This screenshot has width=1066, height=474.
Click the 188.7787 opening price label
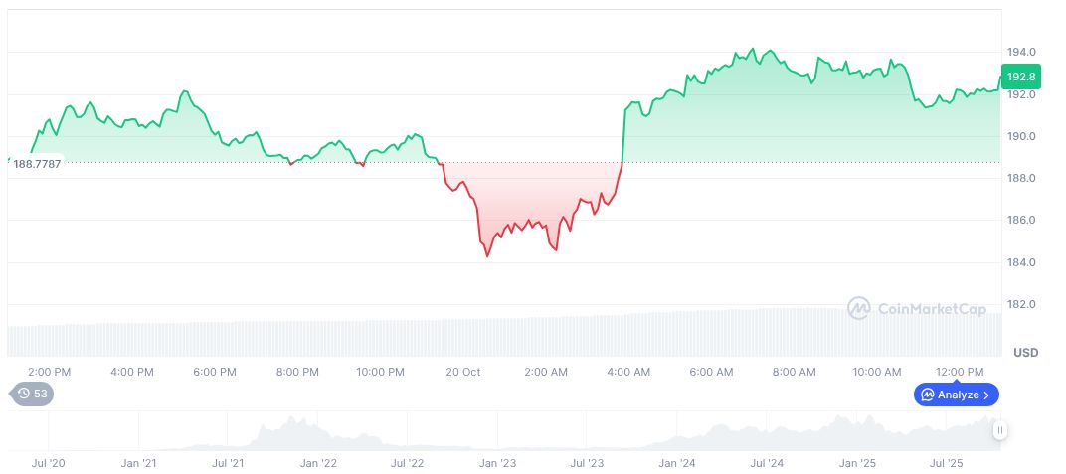37,164
